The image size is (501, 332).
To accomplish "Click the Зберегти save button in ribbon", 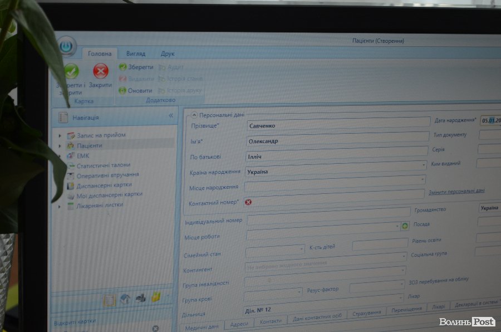I will (x=136, y=67).
